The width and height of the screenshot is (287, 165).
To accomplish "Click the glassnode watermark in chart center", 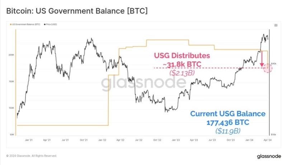I will point(138,83).
